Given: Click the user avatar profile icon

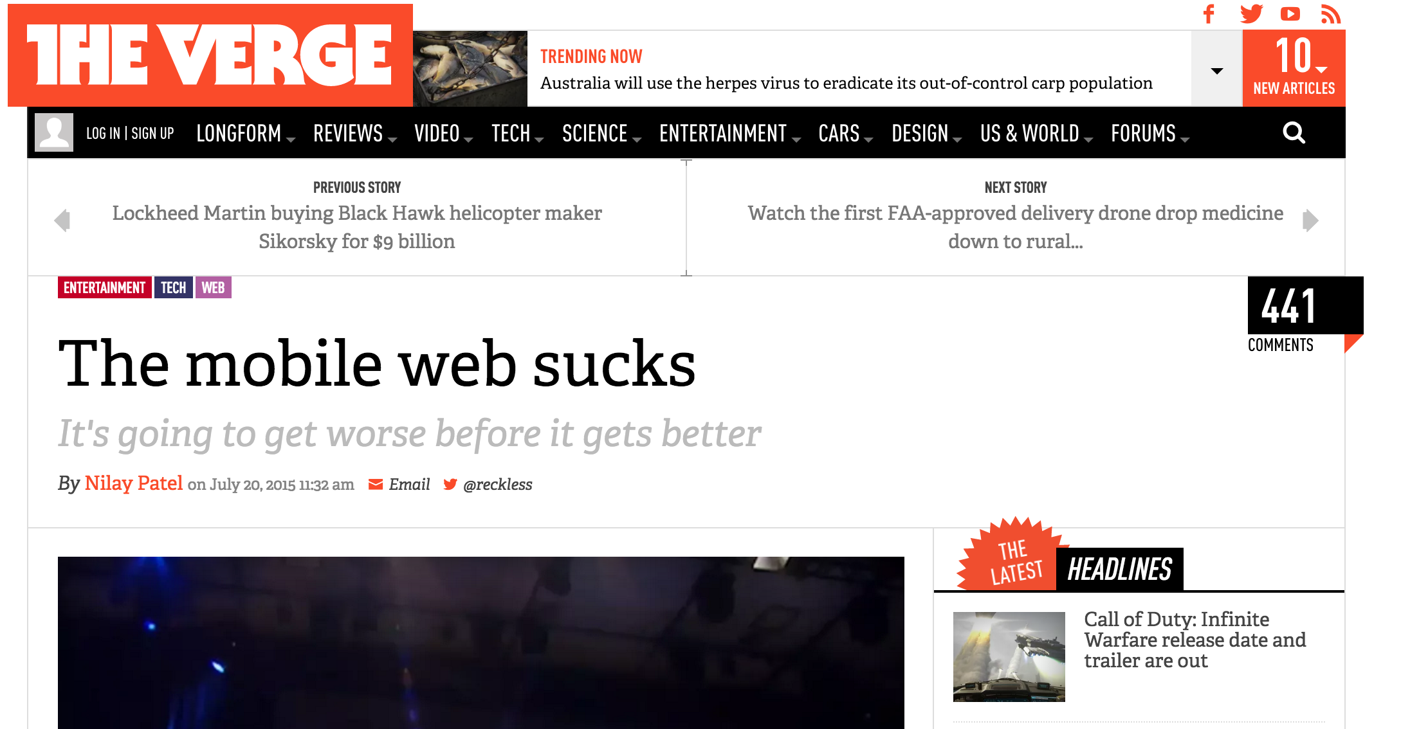Looking at the screenshot, I should [x=54, y=132].
